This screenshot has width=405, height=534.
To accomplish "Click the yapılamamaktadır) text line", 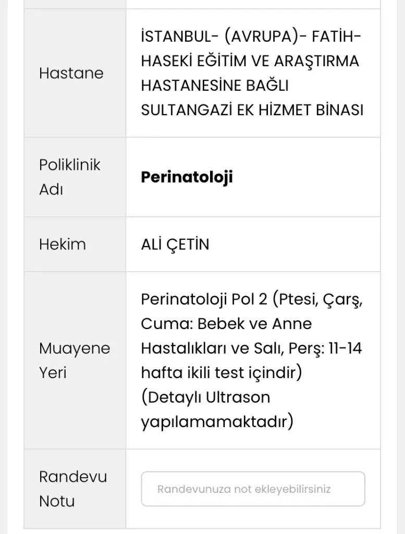I will [x=217, y=422].
